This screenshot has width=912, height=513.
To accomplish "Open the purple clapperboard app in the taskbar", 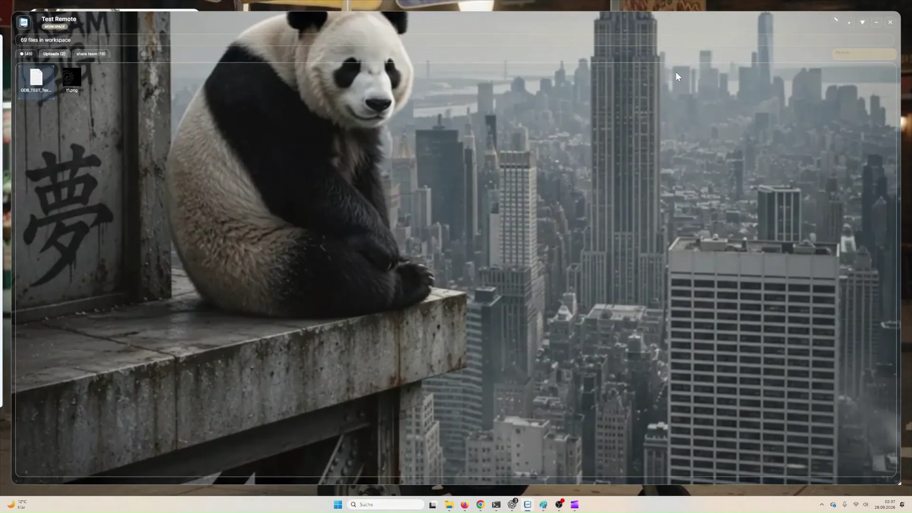I will (575, 505).
